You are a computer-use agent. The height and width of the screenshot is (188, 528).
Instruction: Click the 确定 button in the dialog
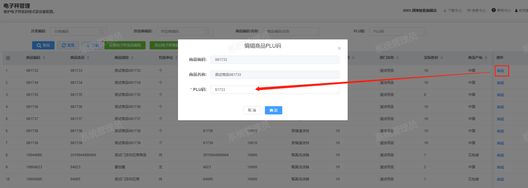point(273,110)
